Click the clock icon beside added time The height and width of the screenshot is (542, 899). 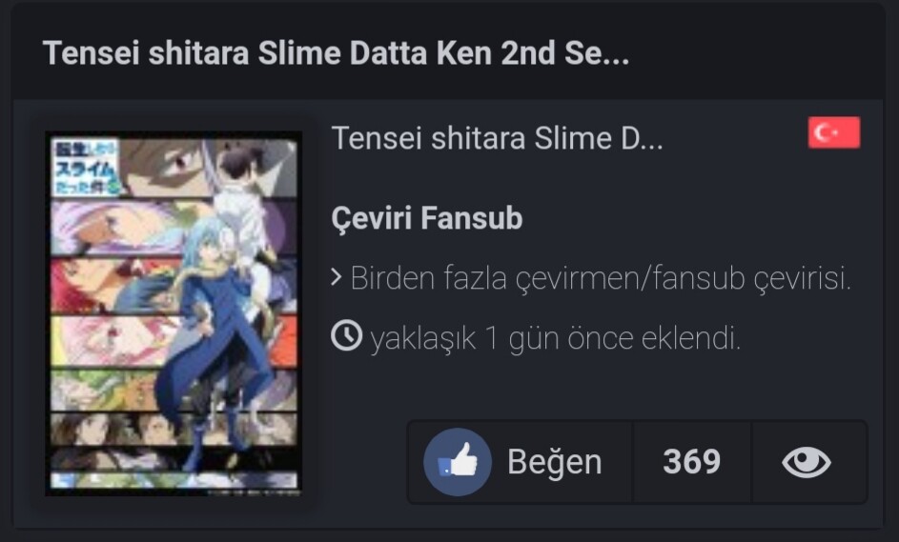click(346, 335)
